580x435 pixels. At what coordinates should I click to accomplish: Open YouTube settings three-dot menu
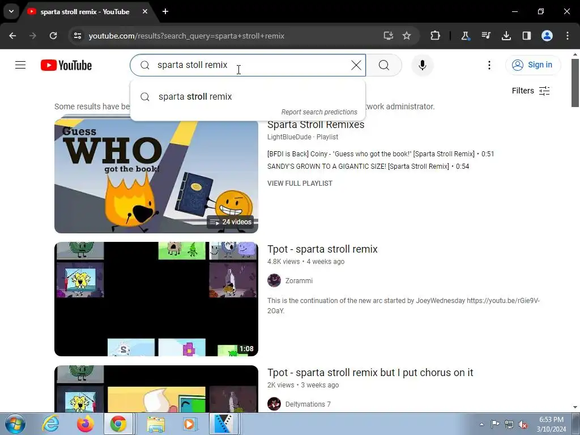click(x=489, y=65)
